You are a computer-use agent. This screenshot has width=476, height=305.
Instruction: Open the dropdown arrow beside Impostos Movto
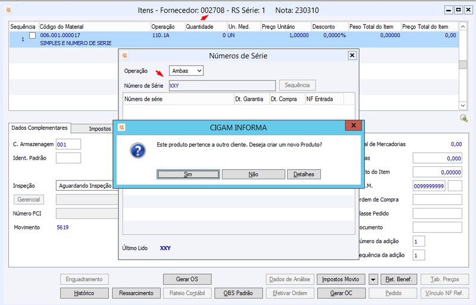tap(374, 279)
